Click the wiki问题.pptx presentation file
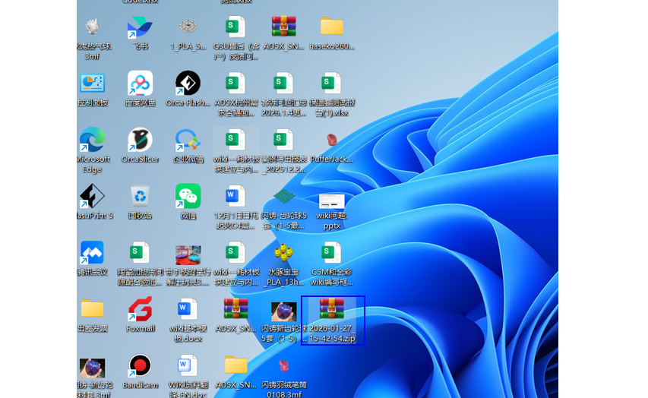The width and height of the screenshot is (648, 398). tap(332, 202)
